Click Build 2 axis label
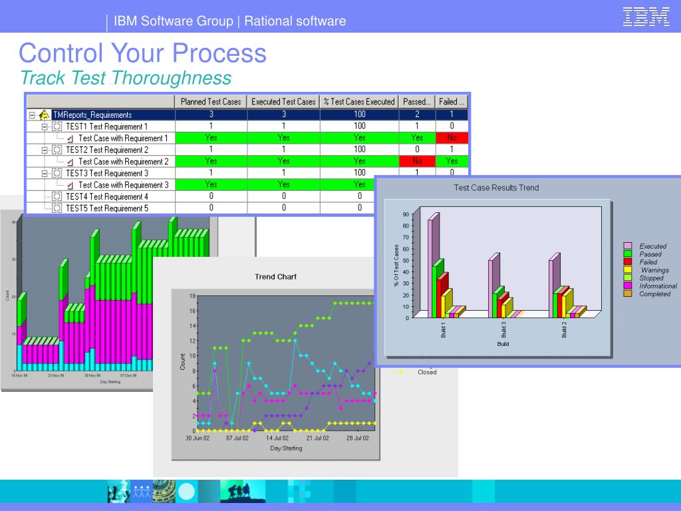Viewport: 681px width, 511px height. pyautogui.click(x=564, y=330)
